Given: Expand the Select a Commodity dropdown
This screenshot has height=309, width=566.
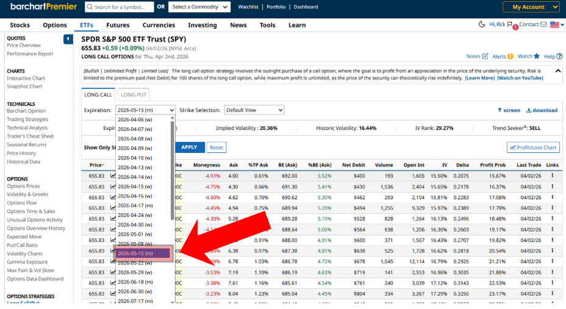Looking at the screenshot, I should [200, 7].
